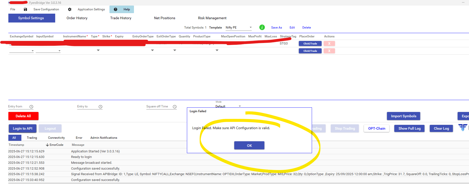Click the Fyers logo icon

coord(463,127)
